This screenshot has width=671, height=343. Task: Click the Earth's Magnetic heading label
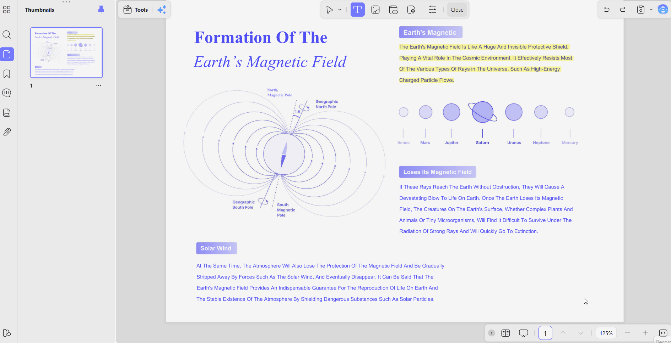pyautogui.click(x=431, y=32)
